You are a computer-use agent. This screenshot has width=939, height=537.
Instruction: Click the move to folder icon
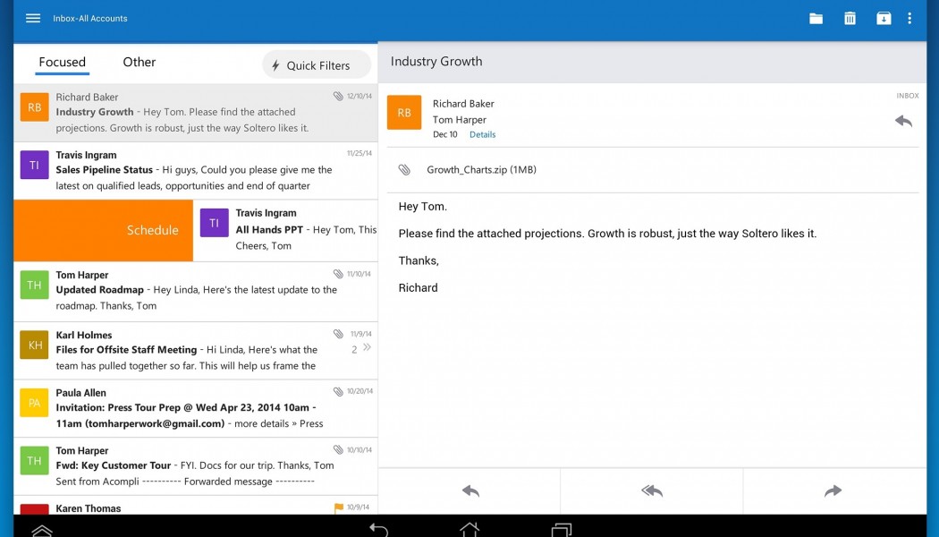tap(816, 18)
